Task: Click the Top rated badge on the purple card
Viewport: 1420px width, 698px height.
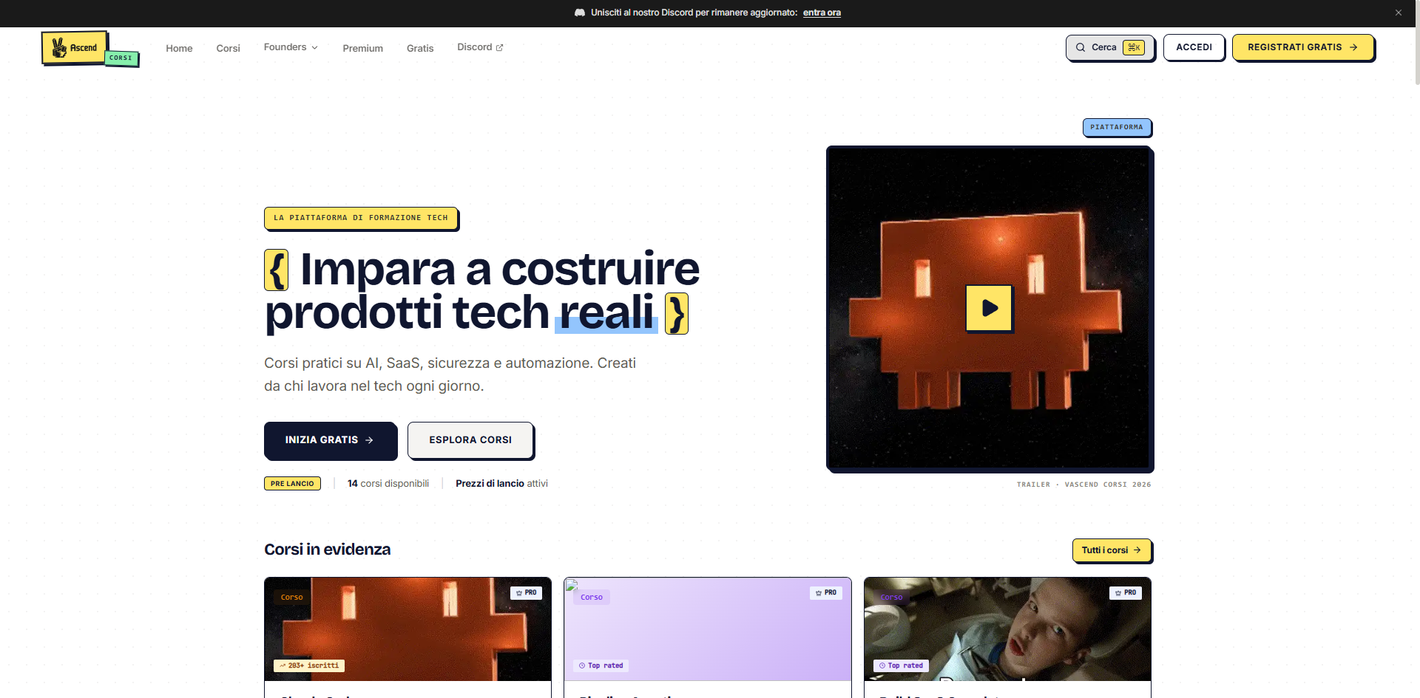Action: 601,666
